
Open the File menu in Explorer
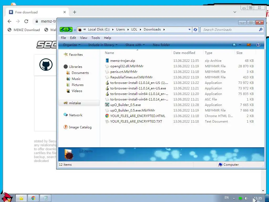[63, 38]
